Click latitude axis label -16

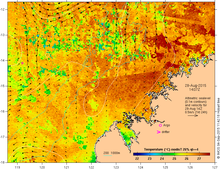pyautogui.click(x=2, y=111)
